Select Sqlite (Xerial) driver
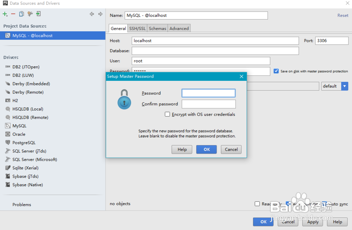352x230 pixels. pyautogui.click(x=25, y=168)
